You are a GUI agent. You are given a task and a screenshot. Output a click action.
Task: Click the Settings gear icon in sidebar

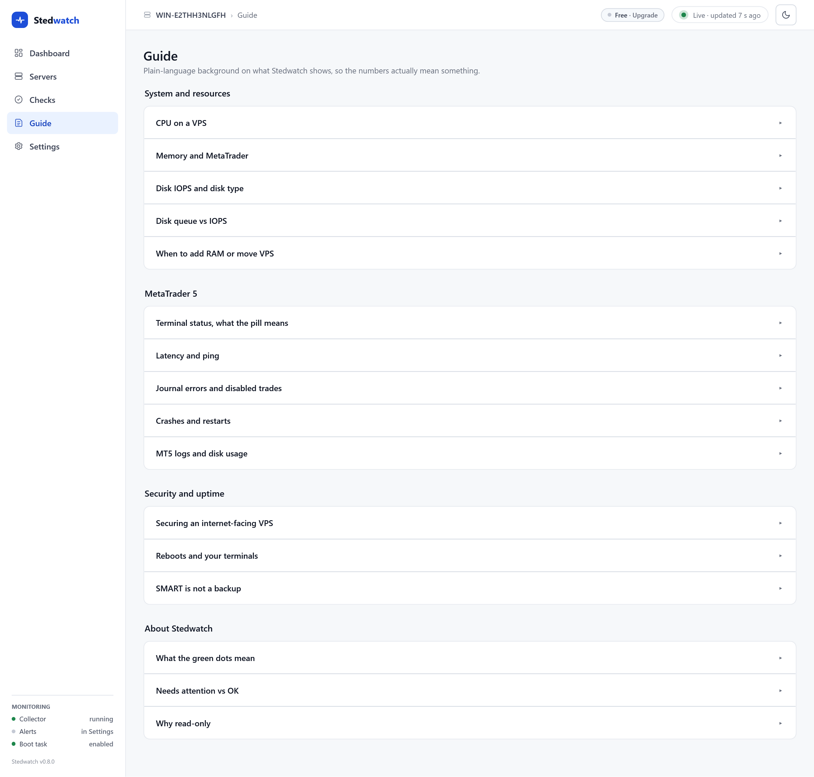click(19, 146)
